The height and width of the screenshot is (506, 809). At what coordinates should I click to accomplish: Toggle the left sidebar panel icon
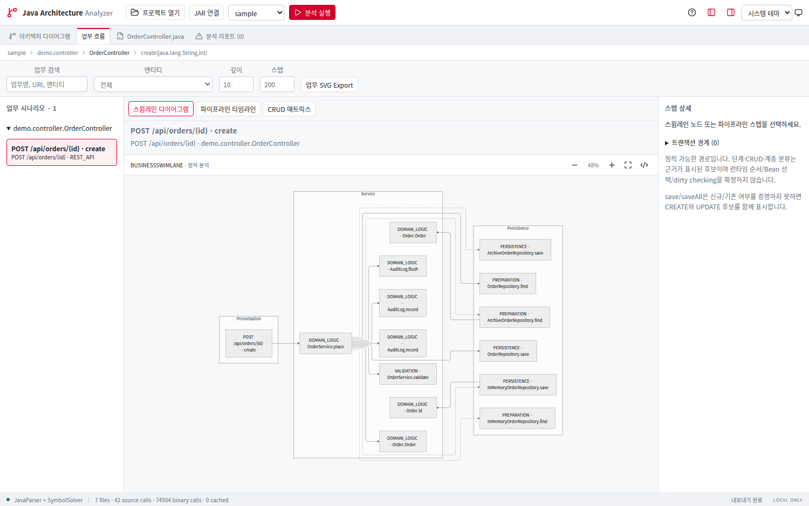(711, 12)
